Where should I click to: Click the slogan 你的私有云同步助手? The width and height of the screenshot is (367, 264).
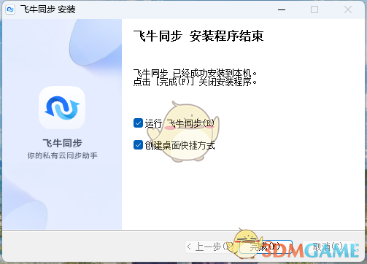click(x=62, y=155)
